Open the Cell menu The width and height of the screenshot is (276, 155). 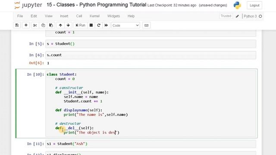click(79, 16)
